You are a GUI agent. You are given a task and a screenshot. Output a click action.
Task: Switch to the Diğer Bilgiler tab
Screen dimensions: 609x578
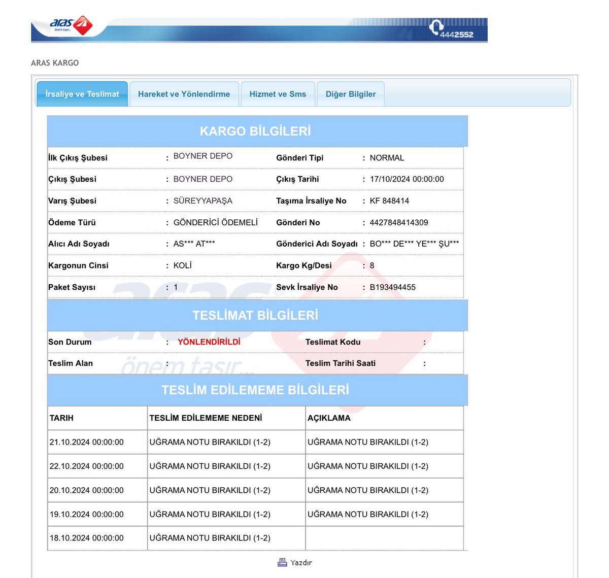pos(351,94)
